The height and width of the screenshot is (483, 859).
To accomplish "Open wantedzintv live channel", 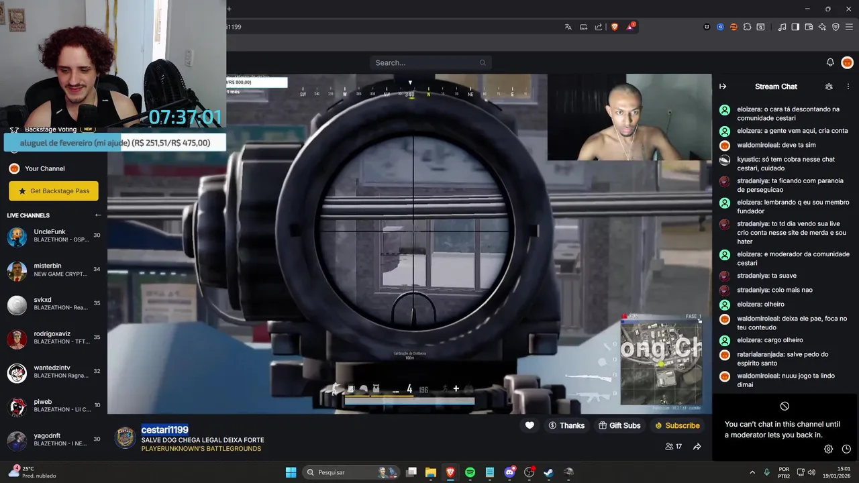I will click(54, 372).
